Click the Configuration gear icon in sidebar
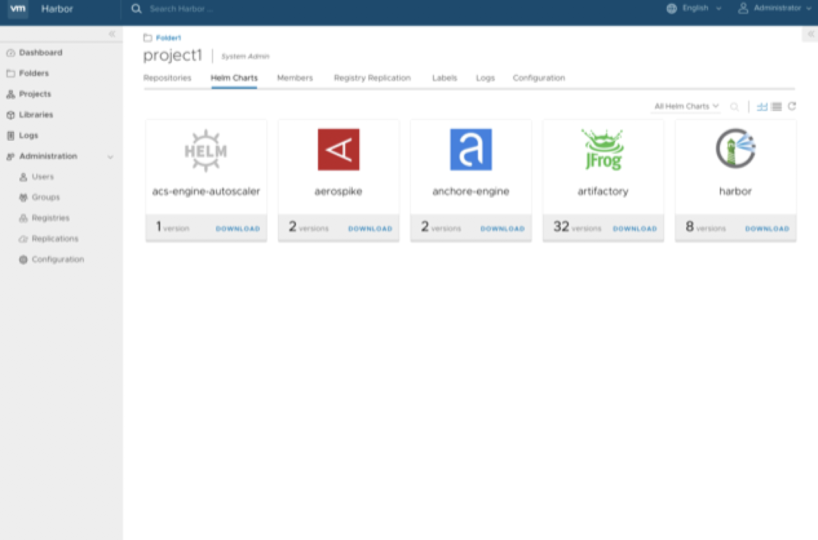The width and height of the screenshot is (818, 540). point(23,260)
